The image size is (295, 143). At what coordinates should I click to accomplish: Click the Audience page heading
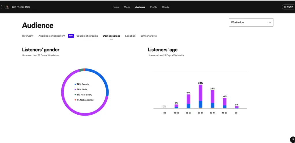click(x=38, y=25)
